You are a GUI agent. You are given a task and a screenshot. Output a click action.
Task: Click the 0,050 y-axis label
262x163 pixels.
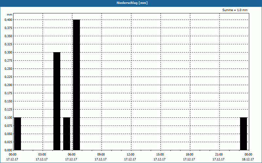tap(8, 134)
